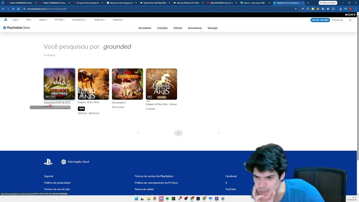This screenshot has height=202, width=359.
Task: Click the browser address bar URL
Action: point(47,9)
